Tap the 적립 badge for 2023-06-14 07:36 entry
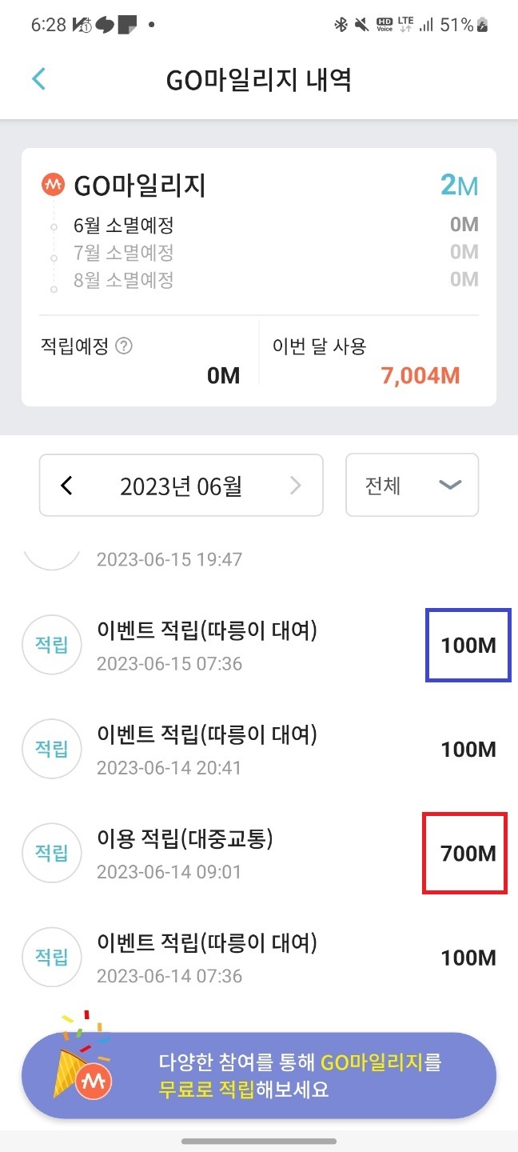 tap(52, 958)
